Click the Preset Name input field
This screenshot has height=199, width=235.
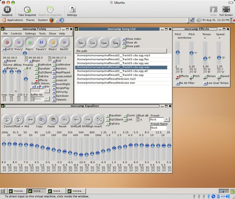coord(158,128)
